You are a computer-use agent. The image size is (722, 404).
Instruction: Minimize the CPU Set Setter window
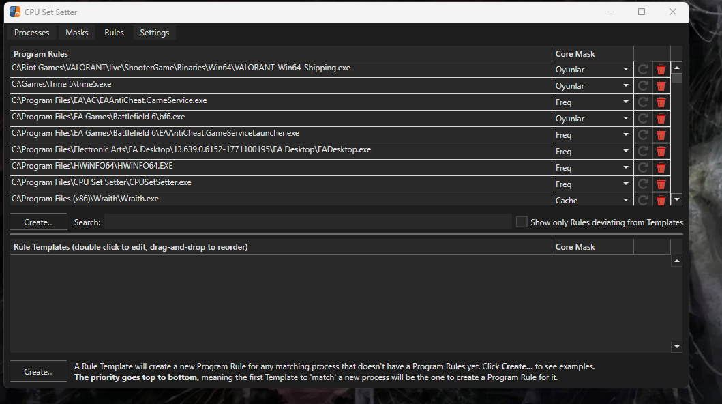(611, 12)
